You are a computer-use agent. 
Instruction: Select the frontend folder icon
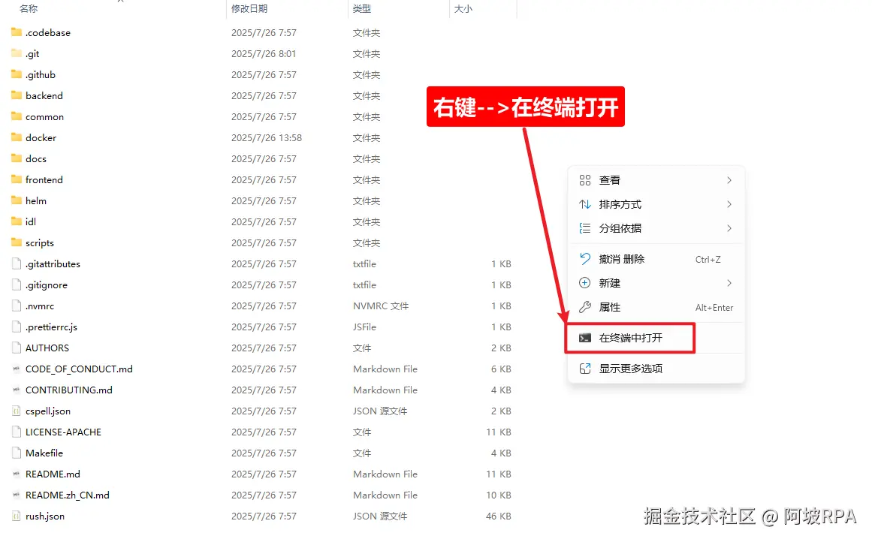click(17, 179)
